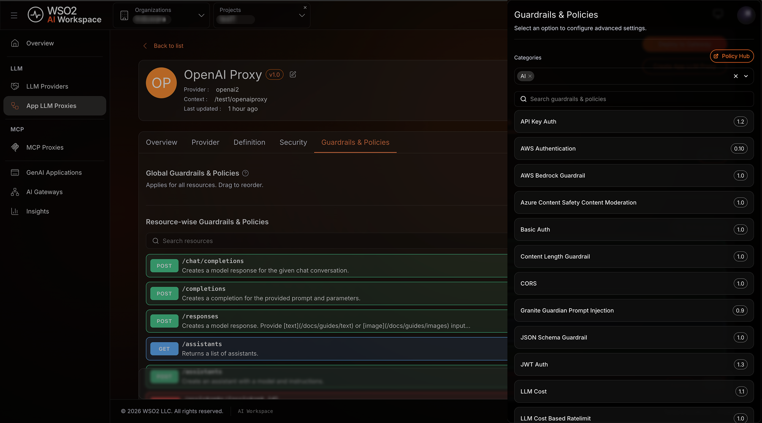
Task: Open MCP Proxies section
Action: tap(55, 147)
